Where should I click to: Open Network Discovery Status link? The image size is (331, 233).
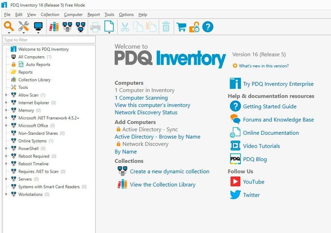click(146, 112)
